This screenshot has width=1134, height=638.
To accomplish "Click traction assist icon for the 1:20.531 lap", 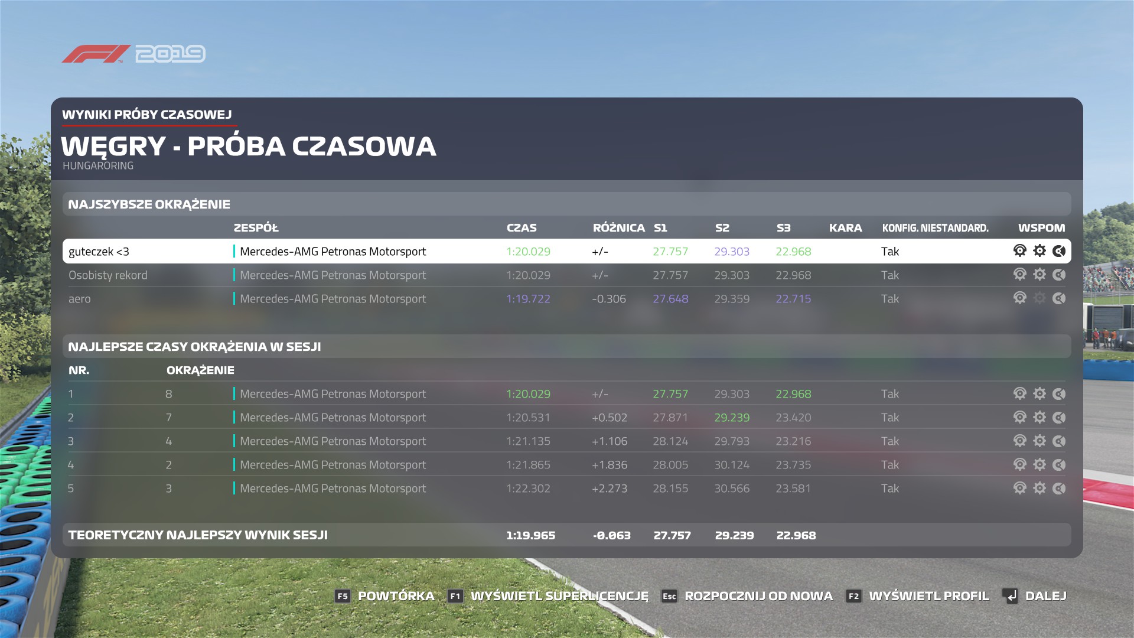I will 1019,417.
